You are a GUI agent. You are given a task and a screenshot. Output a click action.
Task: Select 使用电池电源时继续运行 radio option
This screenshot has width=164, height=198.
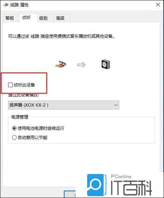(14, 128)
